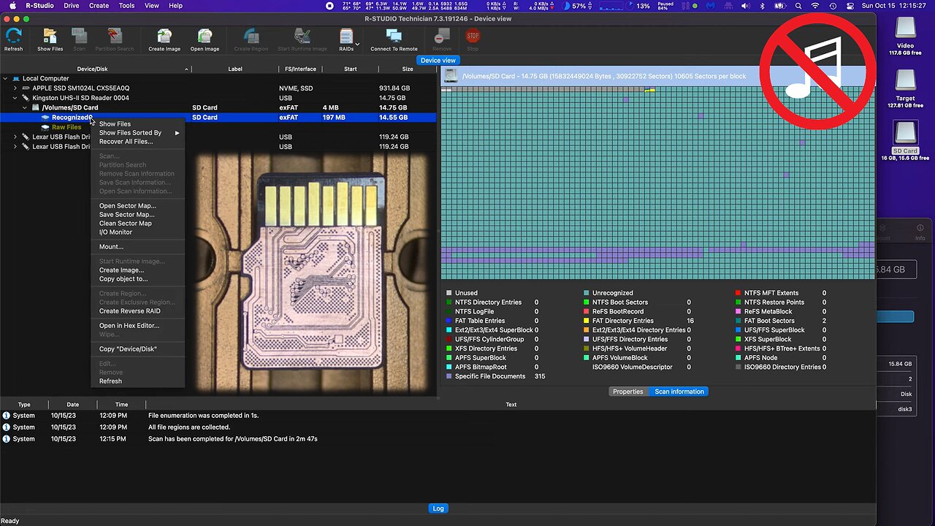Open Spotlight search in menu bar

coord(798,5)
